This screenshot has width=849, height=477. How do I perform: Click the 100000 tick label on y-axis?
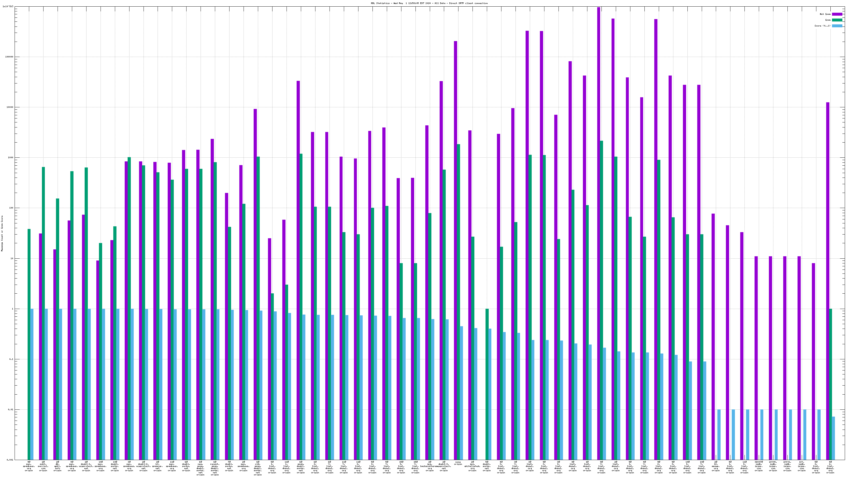tap(9, 57)
